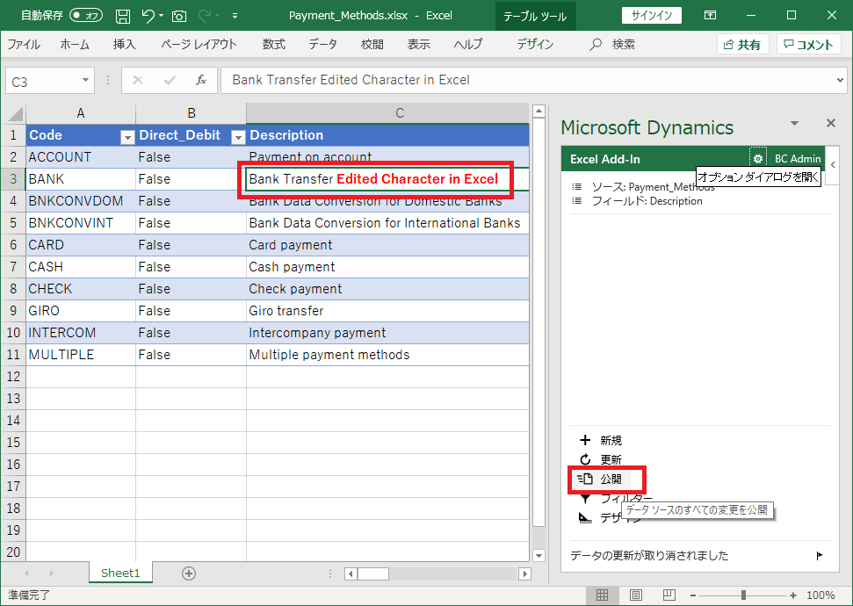The image size is (853, 606).
Task: Open the 校閲 ribbon tab
Action: [372, 44]
